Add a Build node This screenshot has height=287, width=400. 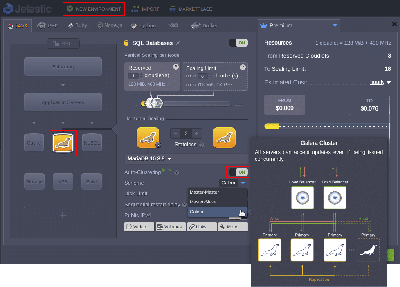[92, 181]
